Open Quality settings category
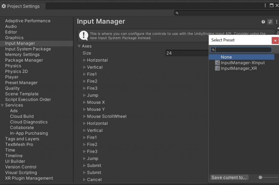 click(x=12, y=88)
